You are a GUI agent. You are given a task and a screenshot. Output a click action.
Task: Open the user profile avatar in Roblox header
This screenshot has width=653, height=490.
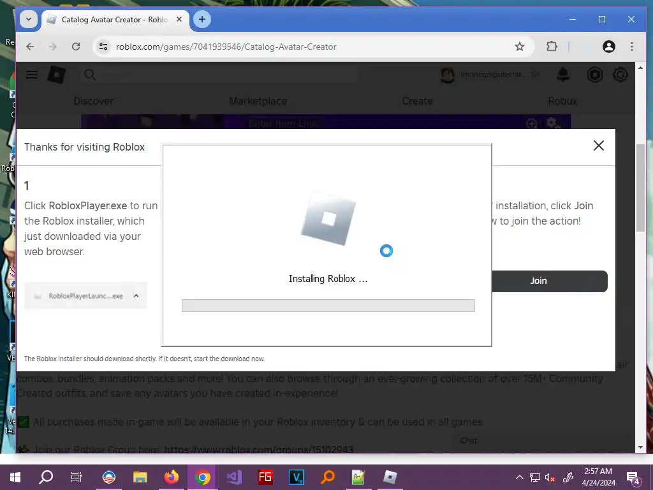point(447,75)
